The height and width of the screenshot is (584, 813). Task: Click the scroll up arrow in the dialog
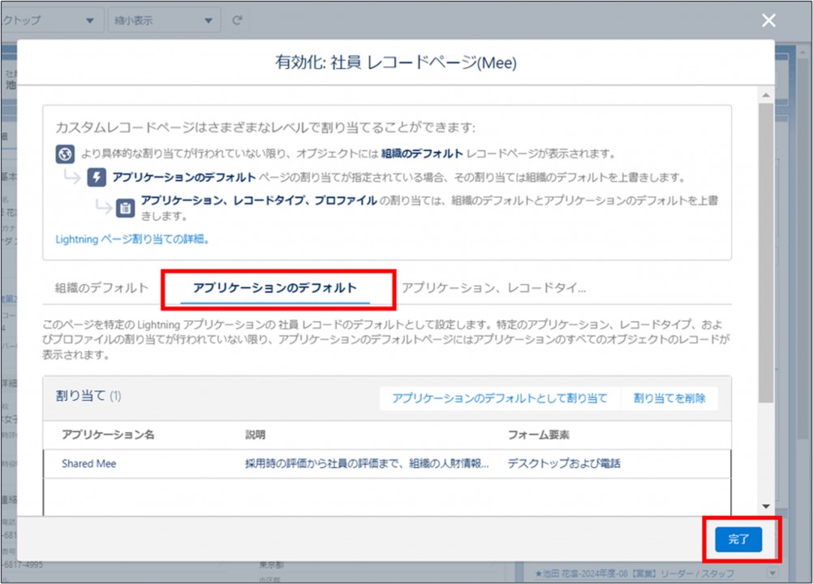[765, 95]
